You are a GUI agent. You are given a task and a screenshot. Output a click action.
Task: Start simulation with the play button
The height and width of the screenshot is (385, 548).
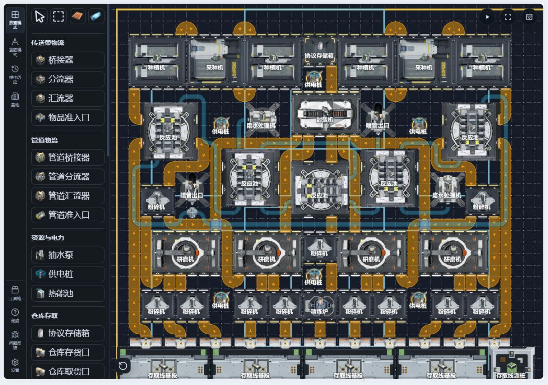[487, 17]
